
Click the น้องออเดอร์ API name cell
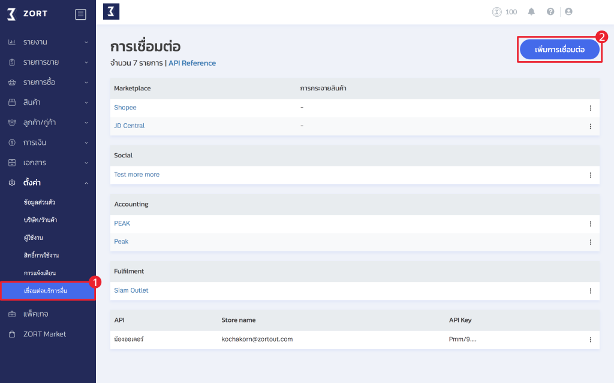click(x=129, y=339)
